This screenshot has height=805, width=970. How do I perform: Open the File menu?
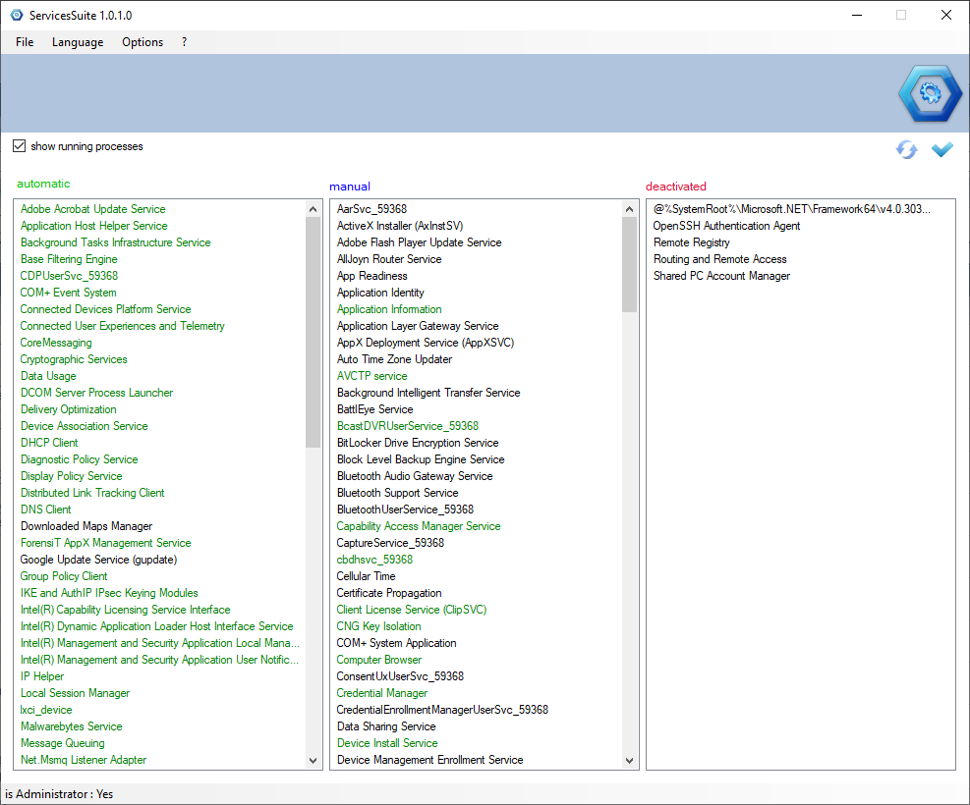25,42
